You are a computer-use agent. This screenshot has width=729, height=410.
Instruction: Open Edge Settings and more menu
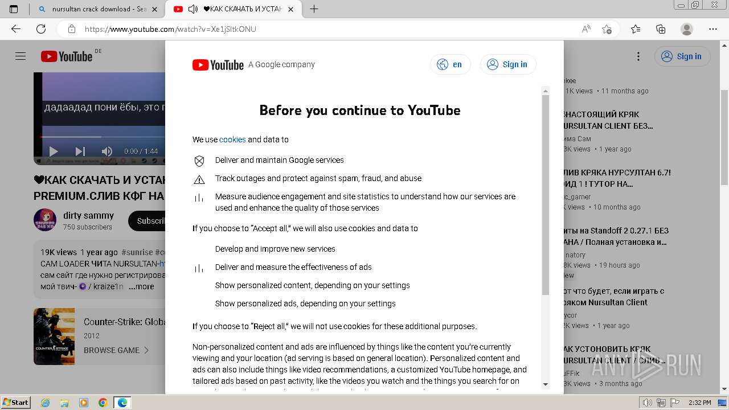pos(713,29)
